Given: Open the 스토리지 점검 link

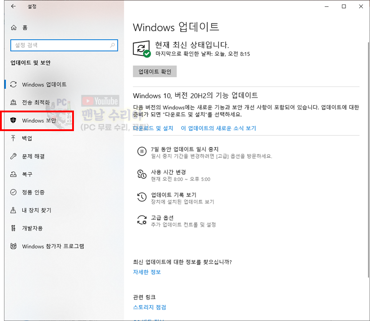Looking at the screenshot, I should (x=150, y=307).
